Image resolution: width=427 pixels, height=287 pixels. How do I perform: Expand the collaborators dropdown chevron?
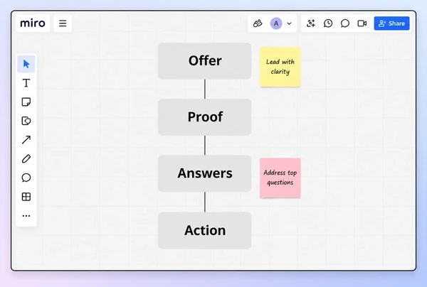tap(289, 23)
